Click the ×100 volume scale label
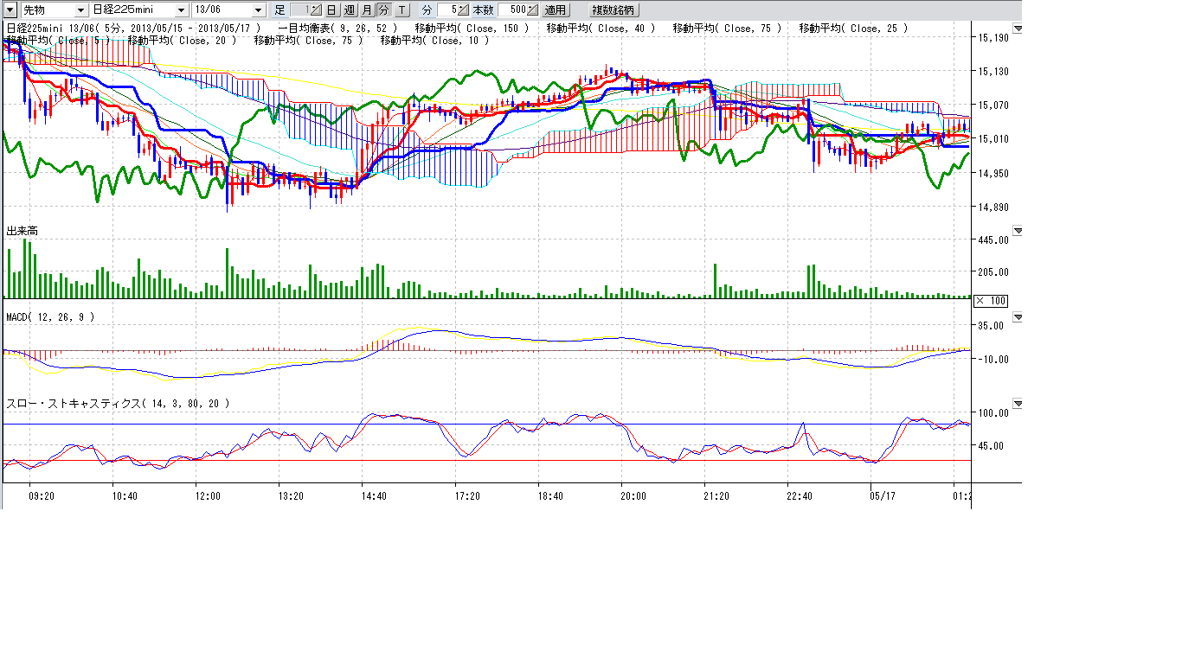This screenshot has height=664, width=1182. pyautogui.click(x=990, y=301)
